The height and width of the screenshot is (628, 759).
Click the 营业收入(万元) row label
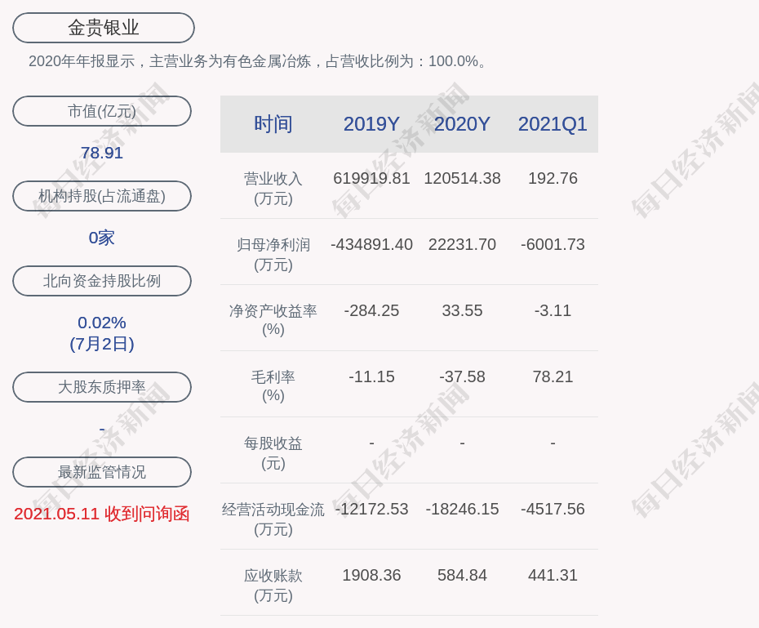tap(273, 189)
